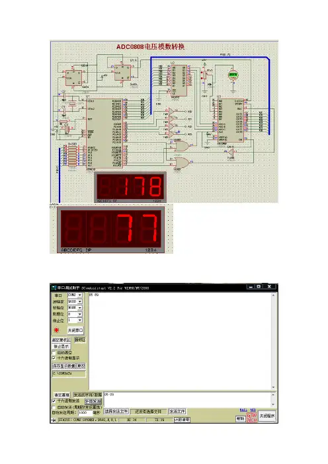Click the 清空接收区 clear receive button
Viewport: 328px width, 464px height.
[x=61, y=340]
